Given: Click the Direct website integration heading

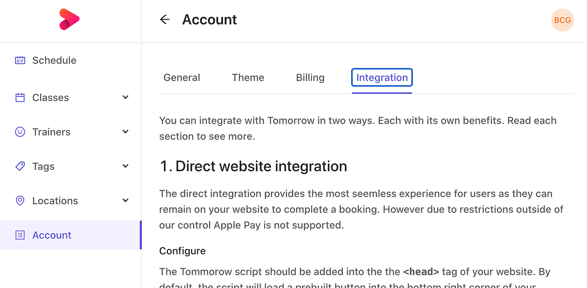Looking at the screenshot, I should [253, 166].
